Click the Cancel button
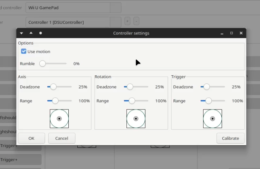The height and width of the screenshot is (169, 260). point(62,138)
